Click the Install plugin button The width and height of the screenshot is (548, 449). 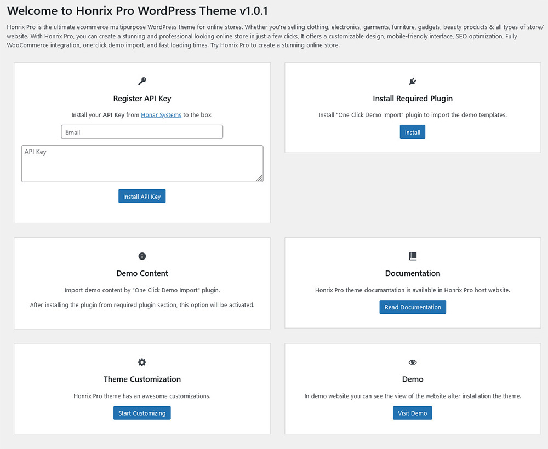click(413, 132)
